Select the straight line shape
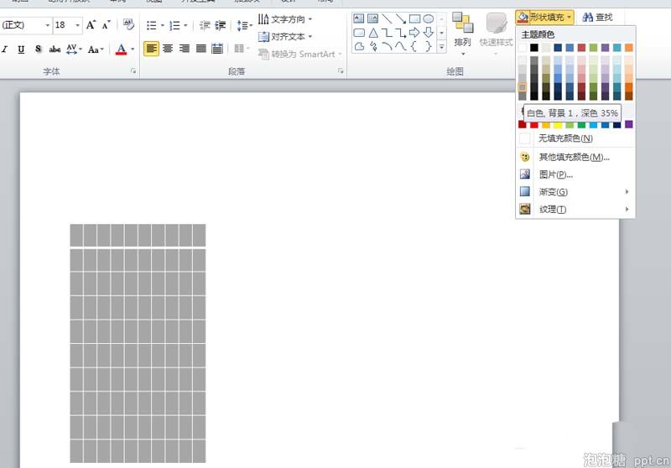 click(387, 18)
